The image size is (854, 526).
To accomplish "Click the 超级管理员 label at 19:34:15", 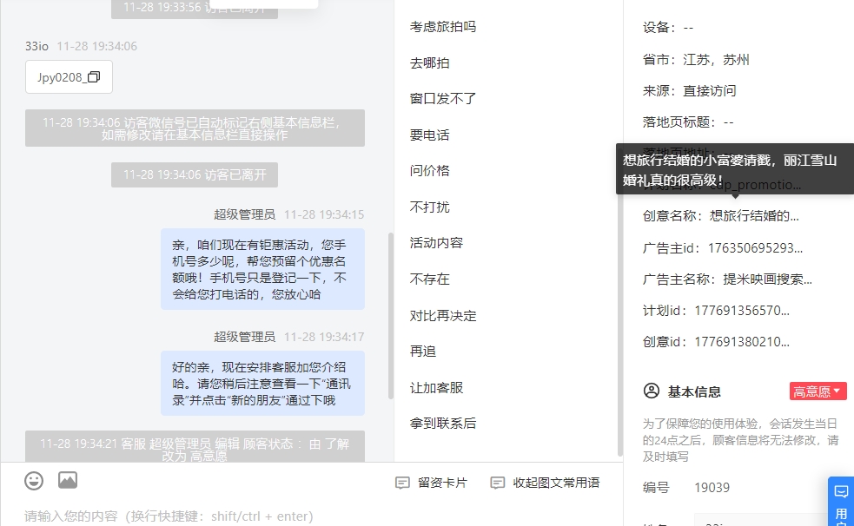I will point(244,215).
